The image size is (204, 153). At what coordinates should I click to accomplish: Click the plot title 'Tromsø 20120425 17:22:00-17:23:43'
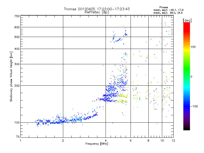[x=97, y=9]
